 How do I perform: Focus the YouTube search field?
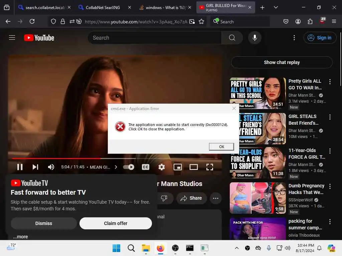155,38
